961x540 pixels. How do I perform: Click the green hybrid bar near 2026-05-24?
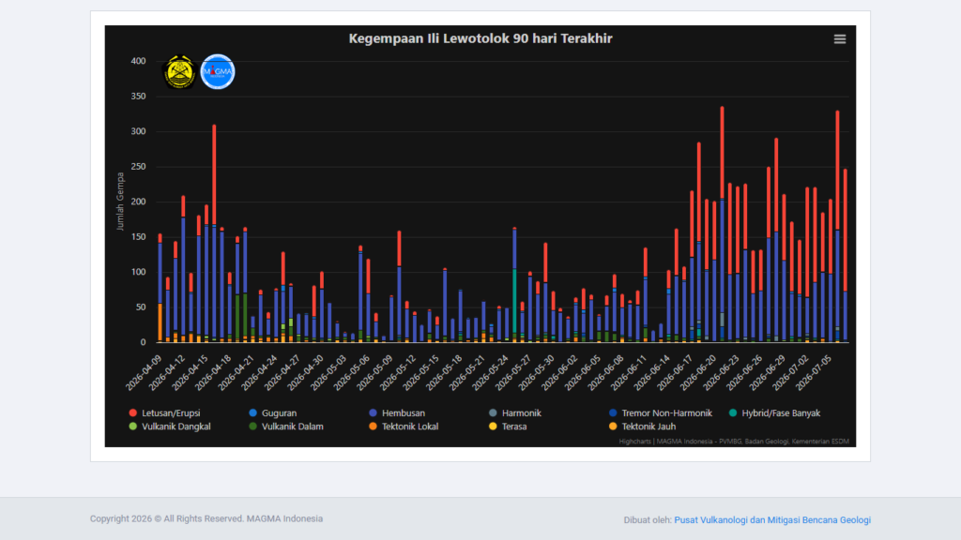pyautogui.click(x=514, y=301)
